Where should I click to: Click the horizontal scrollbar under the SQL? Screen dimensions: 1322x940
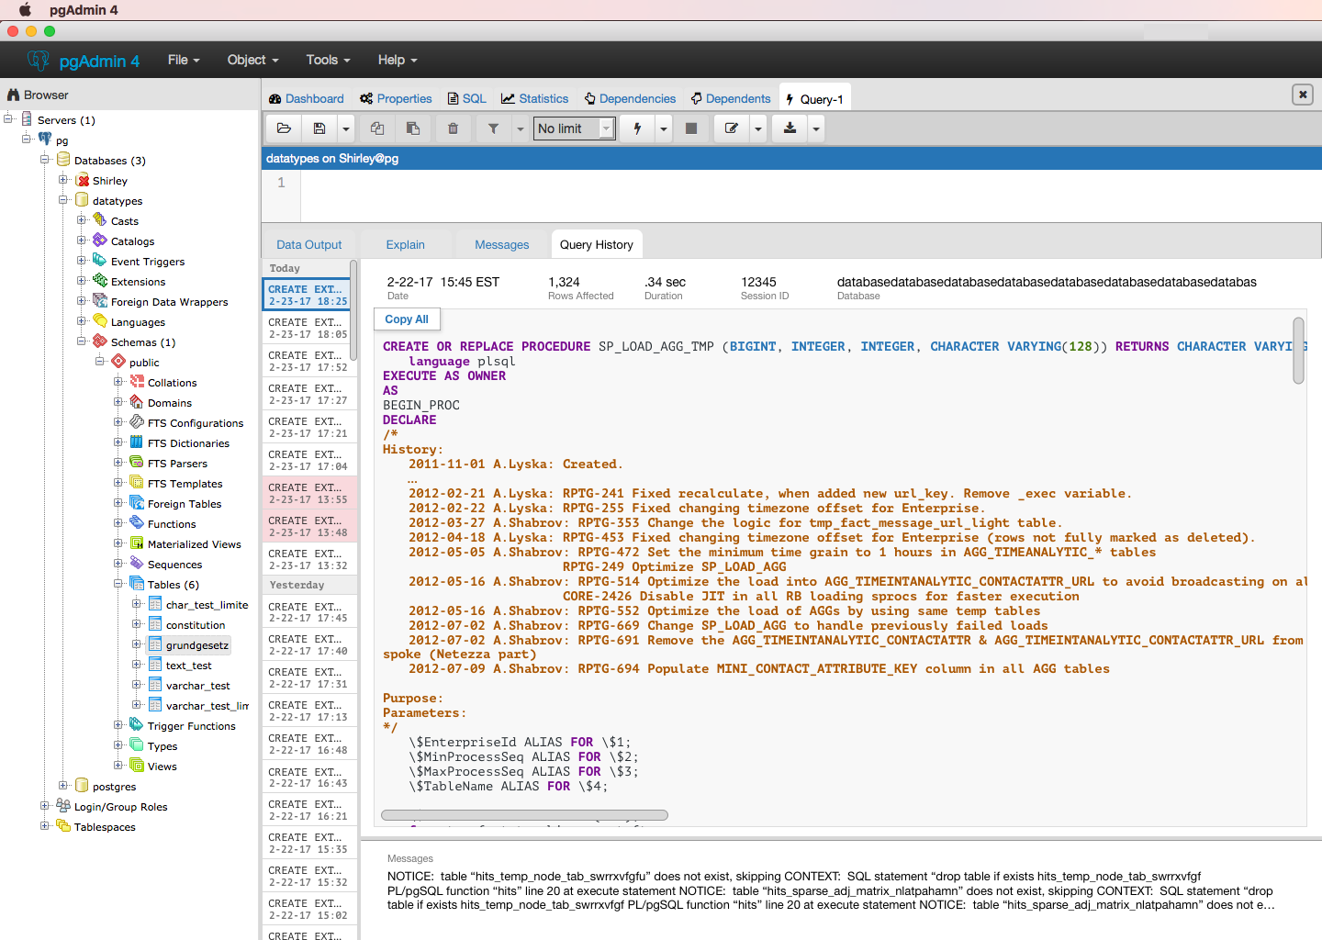pyautogui.click(x=523, y=815)
